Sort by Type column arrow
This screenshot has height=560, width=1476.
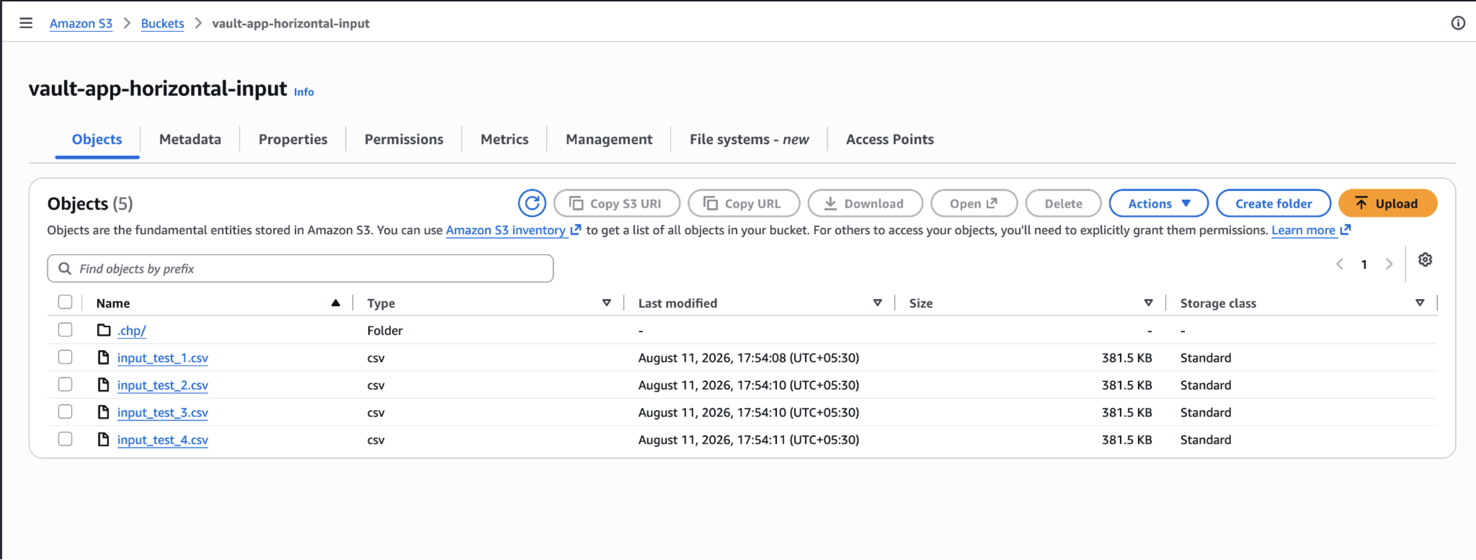point(606,303)
